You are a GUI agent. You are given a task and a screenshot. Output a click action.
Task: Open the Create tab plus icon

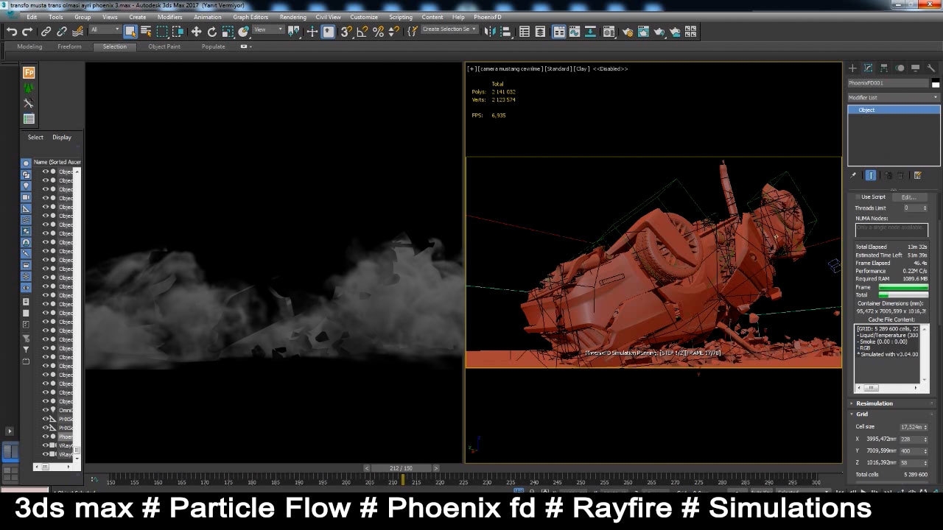[852, 68]
